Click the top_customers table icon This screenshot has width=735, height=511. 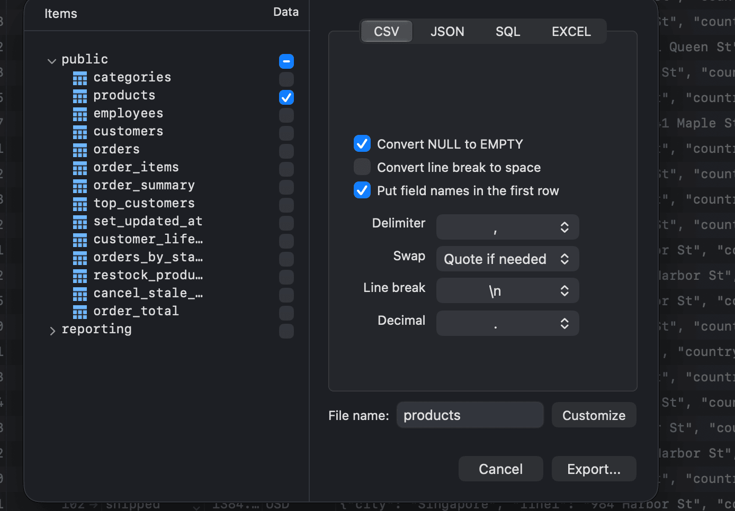pyautogui.click(x=80, y=204)
